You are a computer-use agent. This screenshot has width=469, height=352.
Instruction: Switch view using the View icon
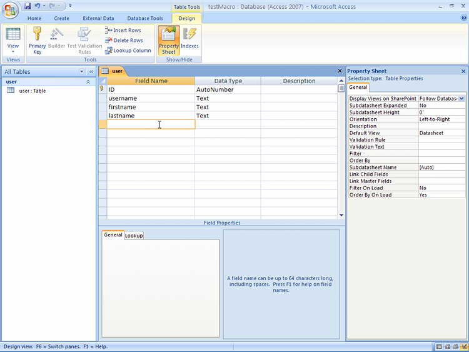click(13, 34)
